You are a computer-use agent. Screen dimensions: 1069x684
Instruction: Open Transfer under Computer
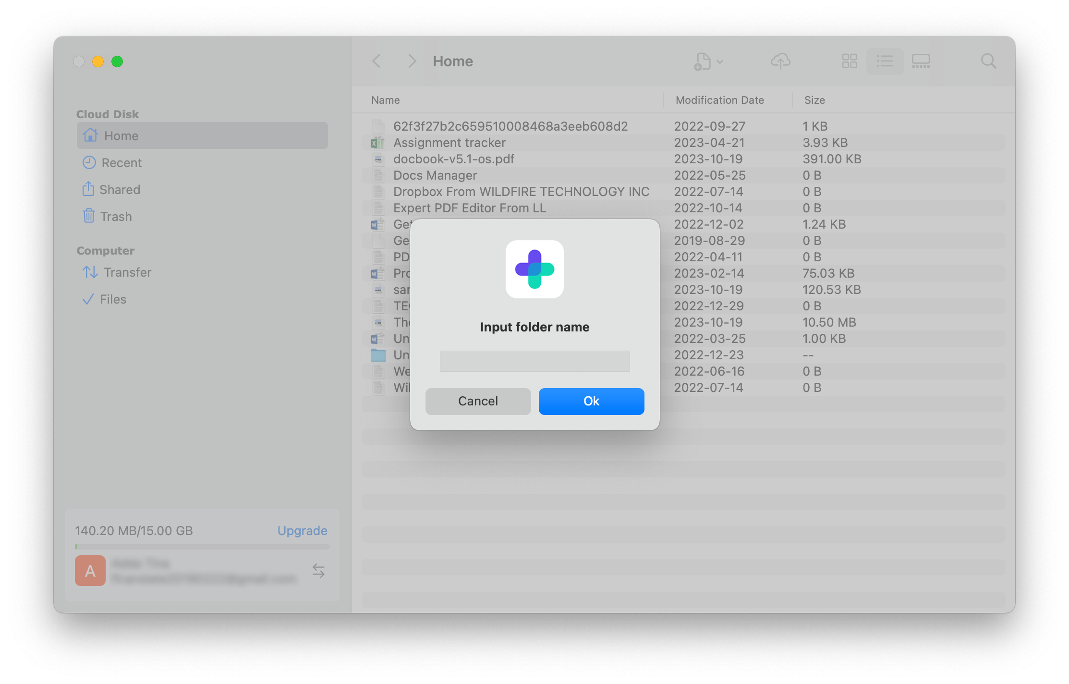point(117,272)
